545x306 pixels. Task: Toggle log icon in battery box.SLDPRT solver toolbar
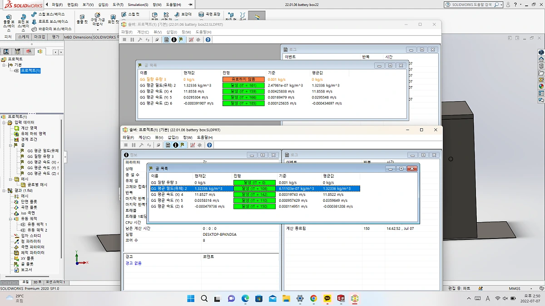168,145
